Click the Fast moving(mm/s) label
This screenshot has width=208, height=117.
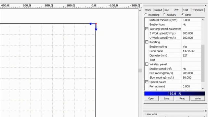[161, 73]
